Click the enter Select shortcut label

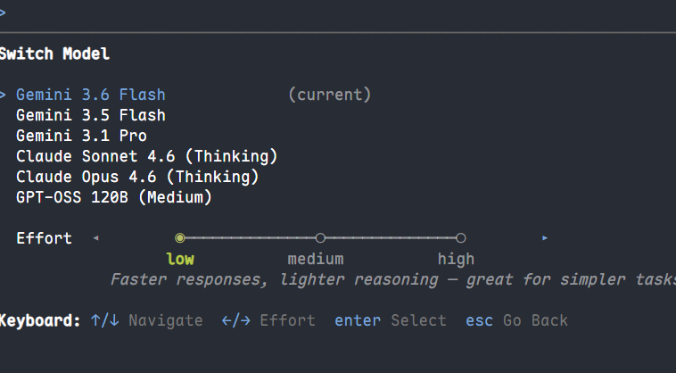[x=390, y=321]
